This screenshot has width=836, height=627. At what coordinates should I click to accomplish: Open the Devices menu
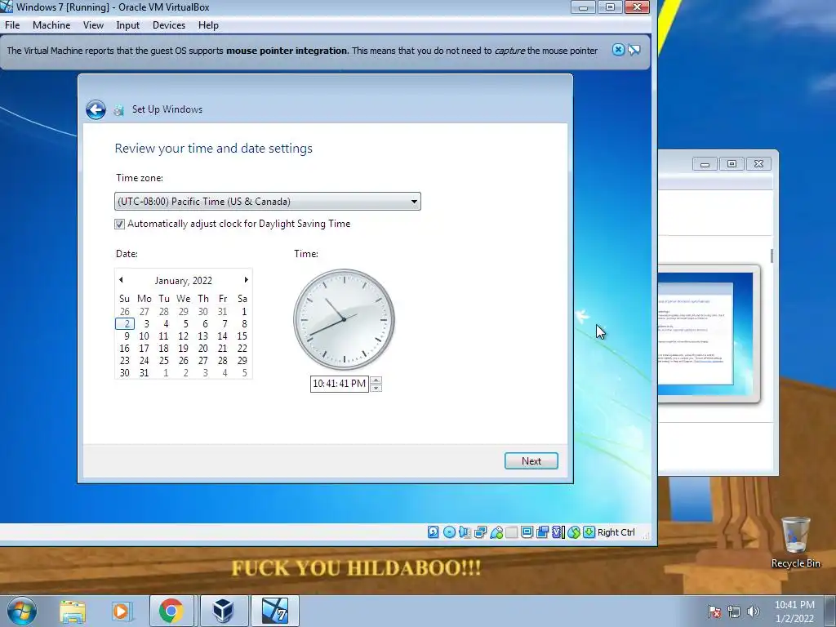coord(169,25)
